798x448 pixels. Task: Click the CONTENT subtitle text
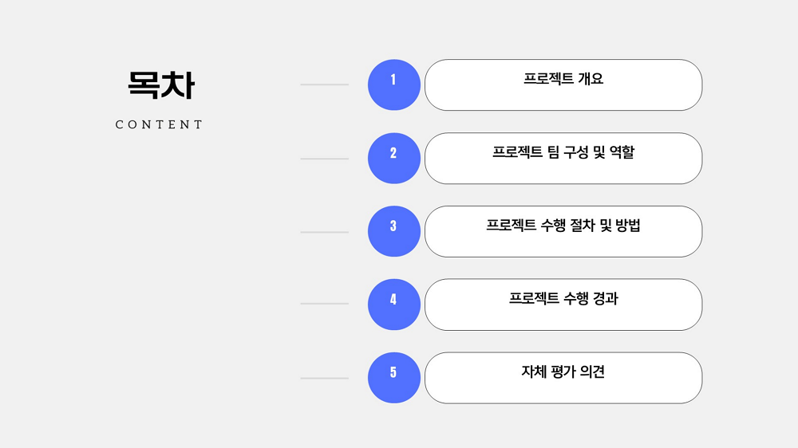[160, 124]
